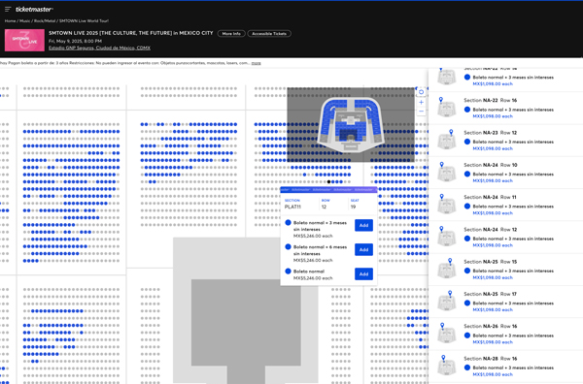
Task: Open the hamburger menu beside the Ticketmaster logo
Action: (8, 9)
